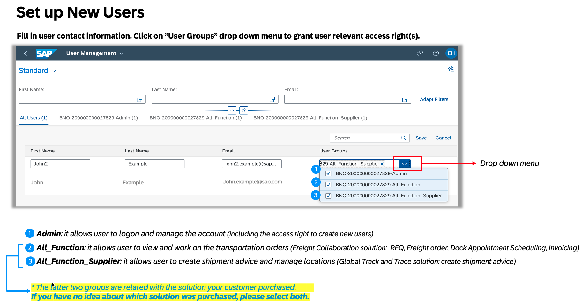Click the Email column header
This screenshot has width=582, height=304.
228,151
